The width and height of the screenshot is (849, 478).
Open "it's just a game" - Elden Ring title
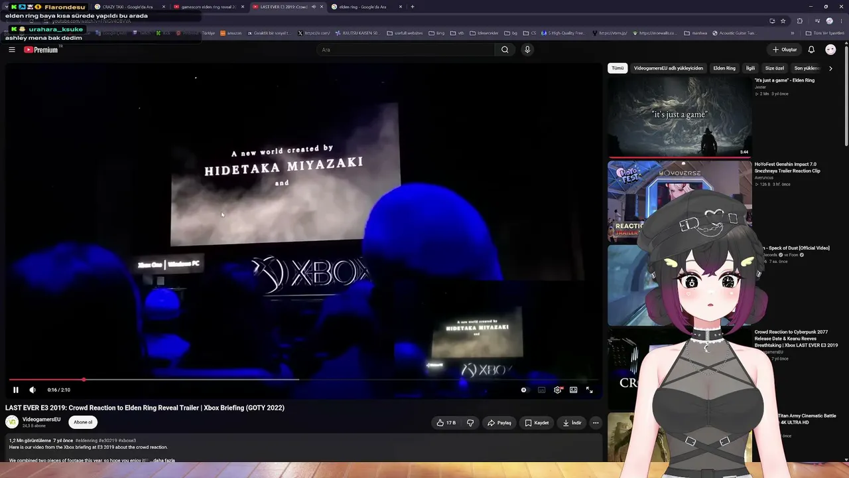click(x=785, y=80)
